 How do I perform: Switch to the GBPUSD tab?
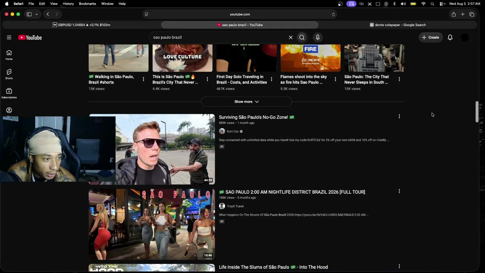click(81, 25)
